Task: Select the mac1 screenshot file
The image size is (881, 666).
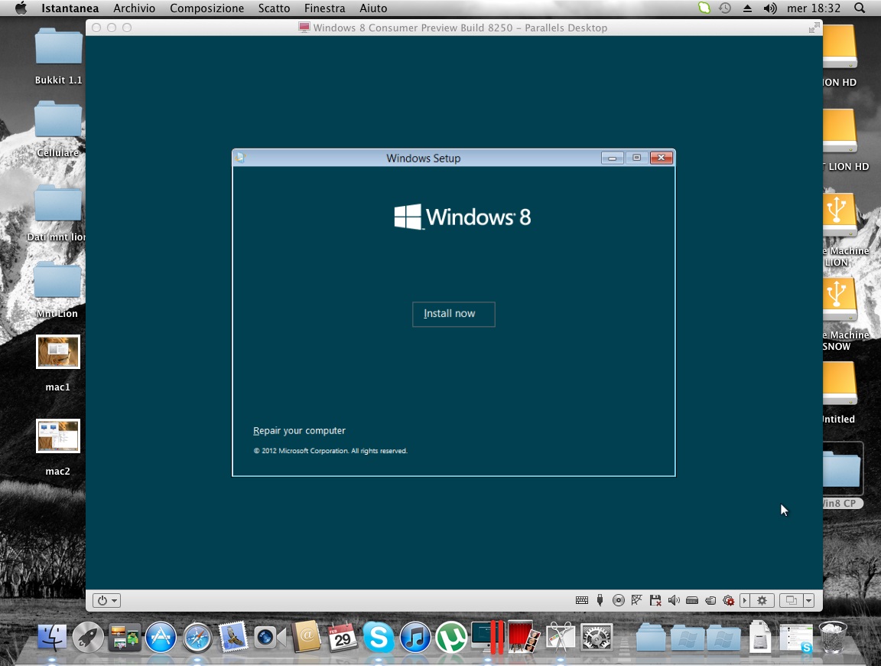Action: click(58, 364)
